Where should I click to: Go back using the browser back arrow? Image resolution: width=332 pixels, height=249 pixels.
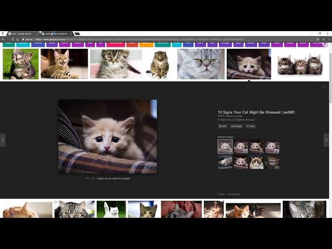(3, 39)
